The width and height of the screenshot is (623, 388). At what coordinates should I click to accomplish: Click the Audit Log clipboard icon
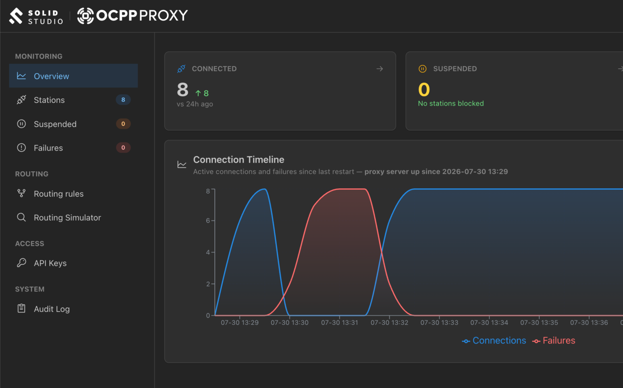(21, 308)
